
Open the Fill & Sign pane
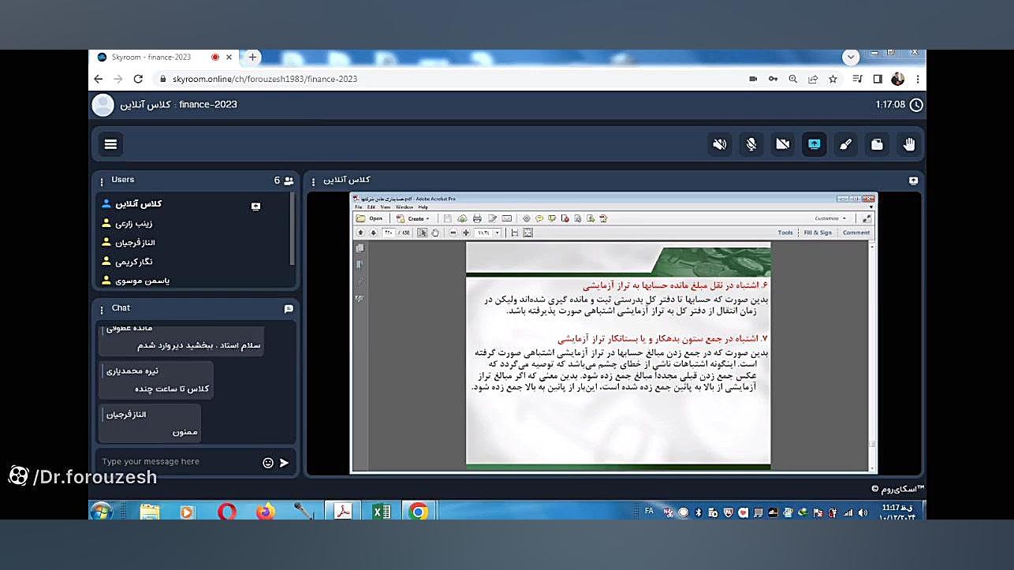[818, 233]
